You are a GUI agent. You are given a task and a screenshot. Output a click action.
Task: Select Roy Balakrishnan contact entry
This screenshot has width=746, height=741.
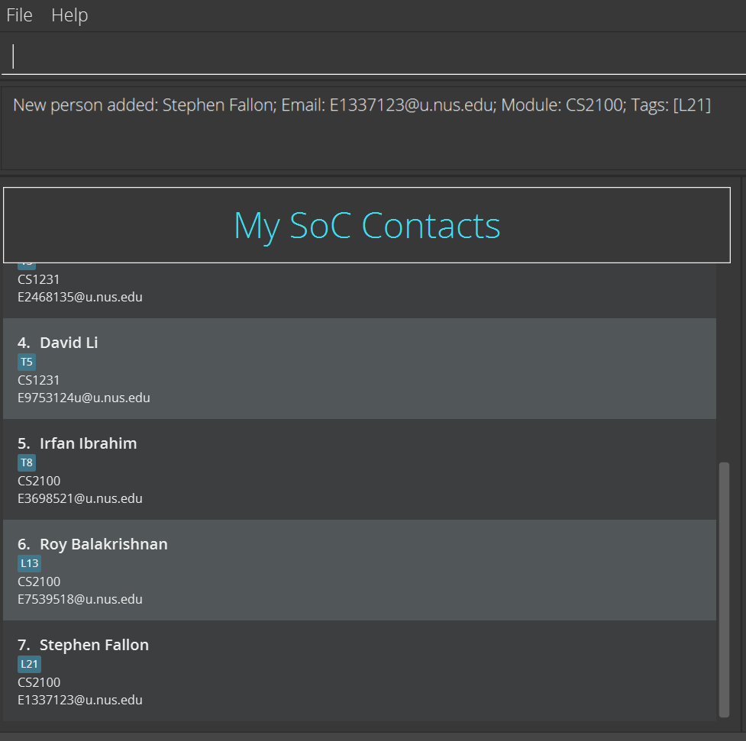359,569
